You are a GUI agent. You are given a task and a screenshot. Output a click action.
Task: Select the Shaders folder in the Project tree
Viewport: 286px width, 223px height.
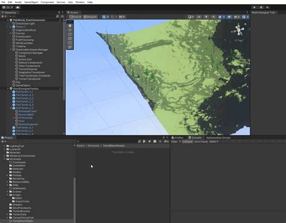tap(17, 205)
